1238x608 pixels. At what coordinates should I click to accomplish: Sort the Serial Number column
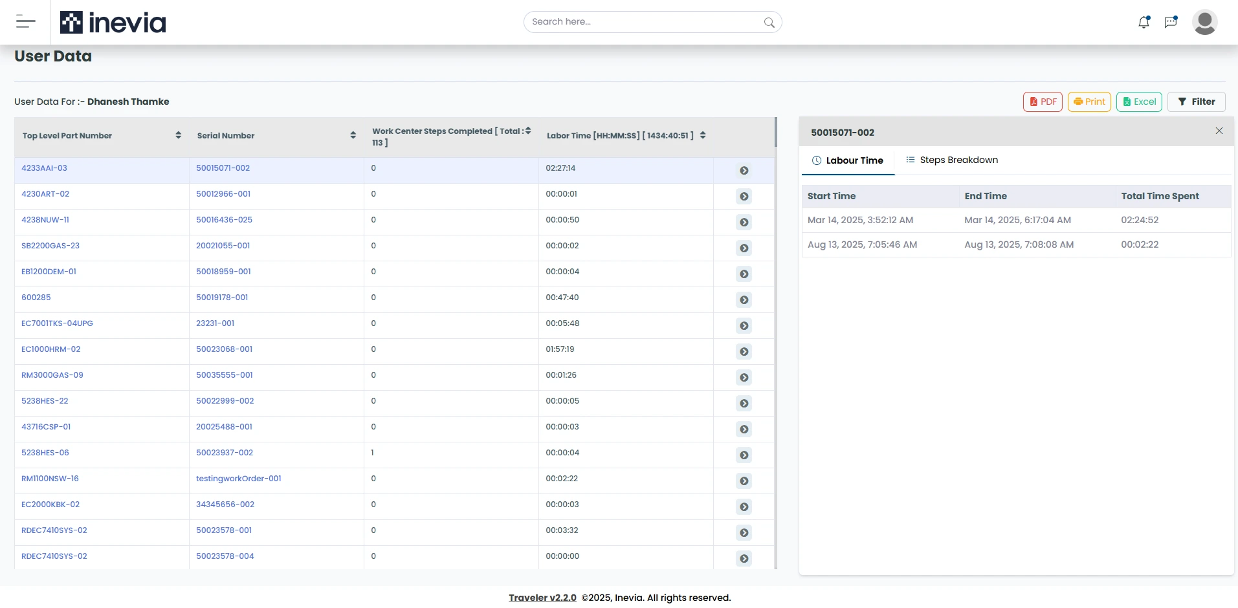pos(353,135)
